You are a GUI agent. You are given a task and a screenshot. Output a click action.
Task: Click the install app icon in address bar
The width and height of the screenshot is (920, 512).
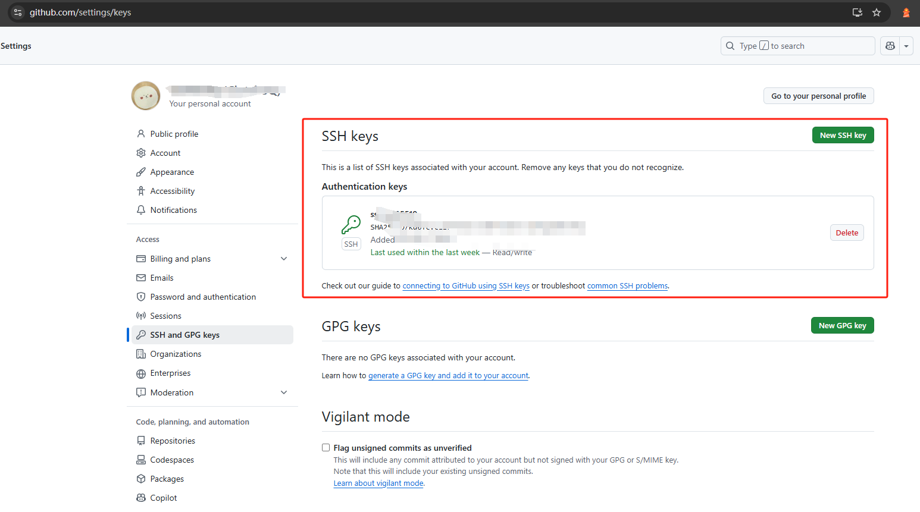(858, 12)
